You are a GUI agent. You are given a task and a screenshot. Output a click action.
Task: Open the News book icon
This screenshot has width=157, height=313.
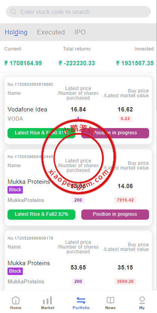pos(110,300)
